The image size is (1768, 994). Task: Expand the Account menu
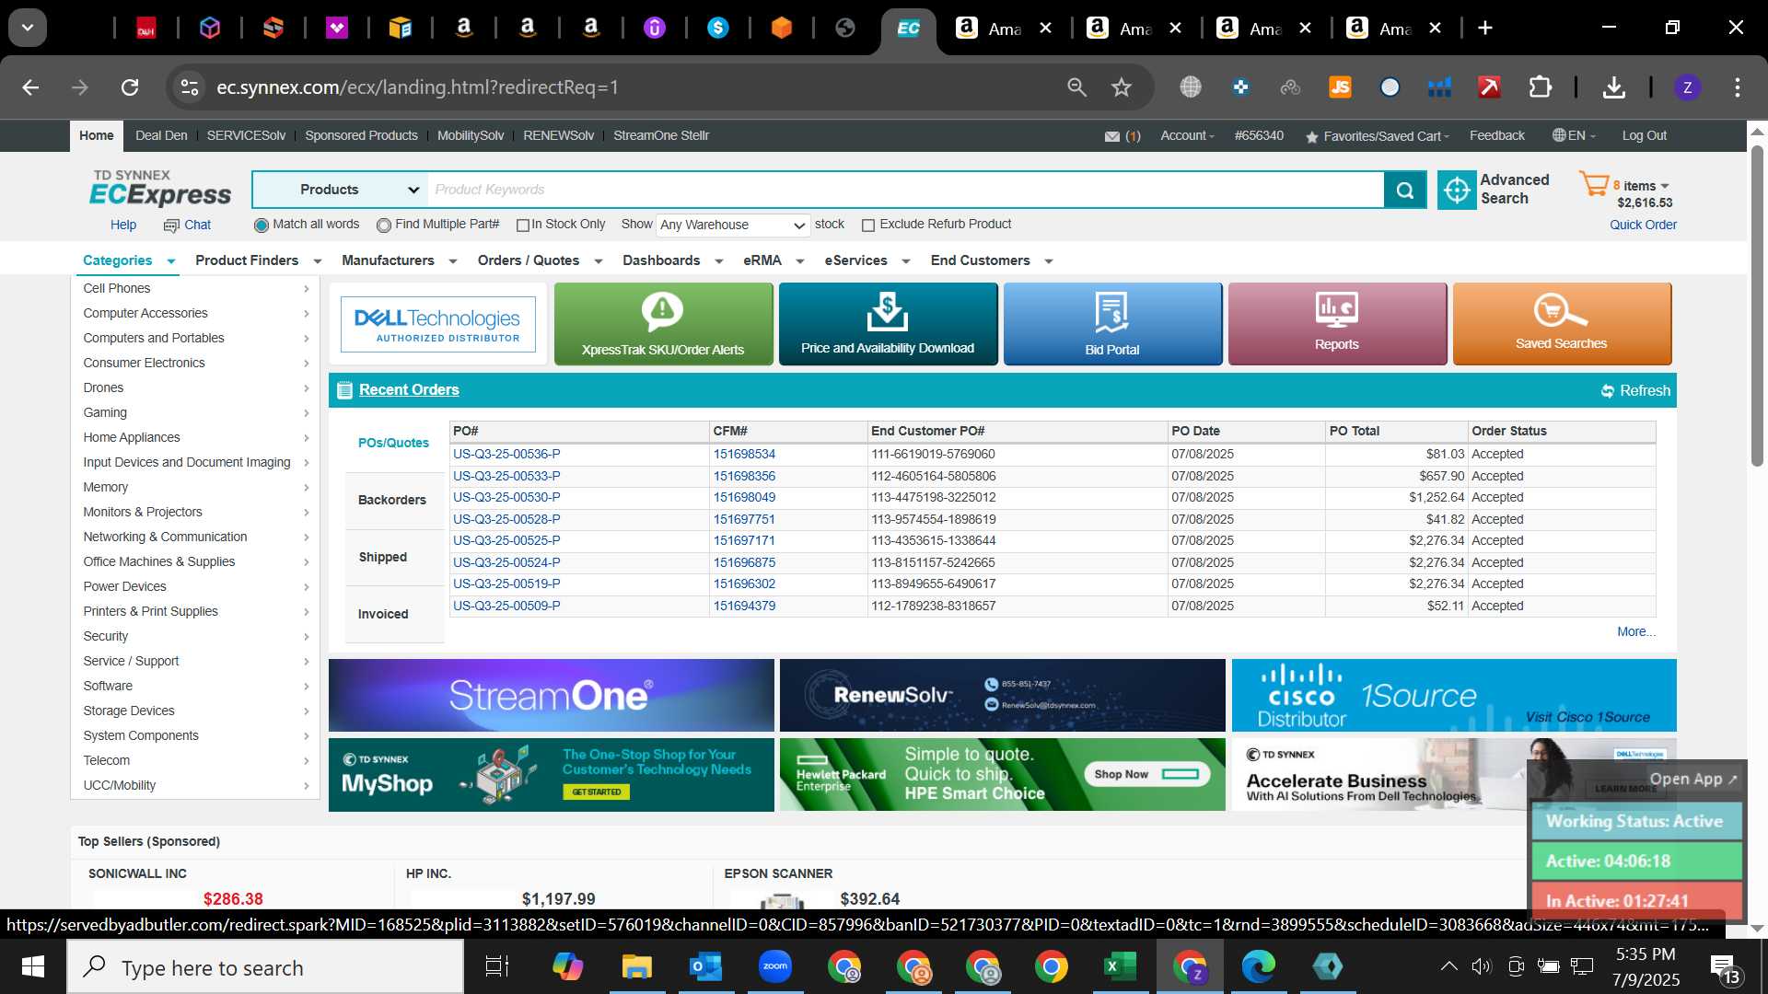click(1187, 135)
